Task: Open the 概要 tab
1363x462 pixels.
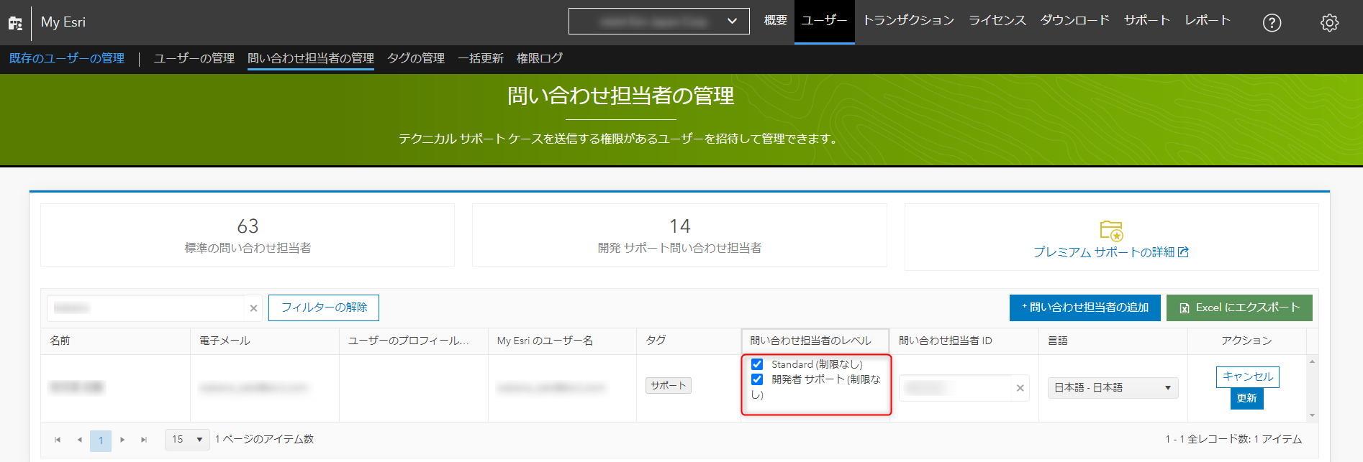Action: (775, 21)
